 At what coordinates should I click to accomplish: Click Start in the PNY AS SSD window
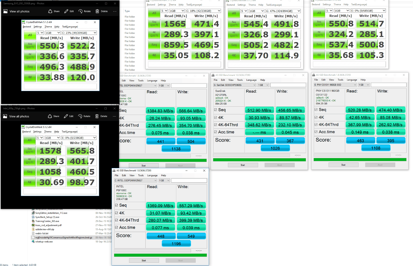[x=343, y=165]
